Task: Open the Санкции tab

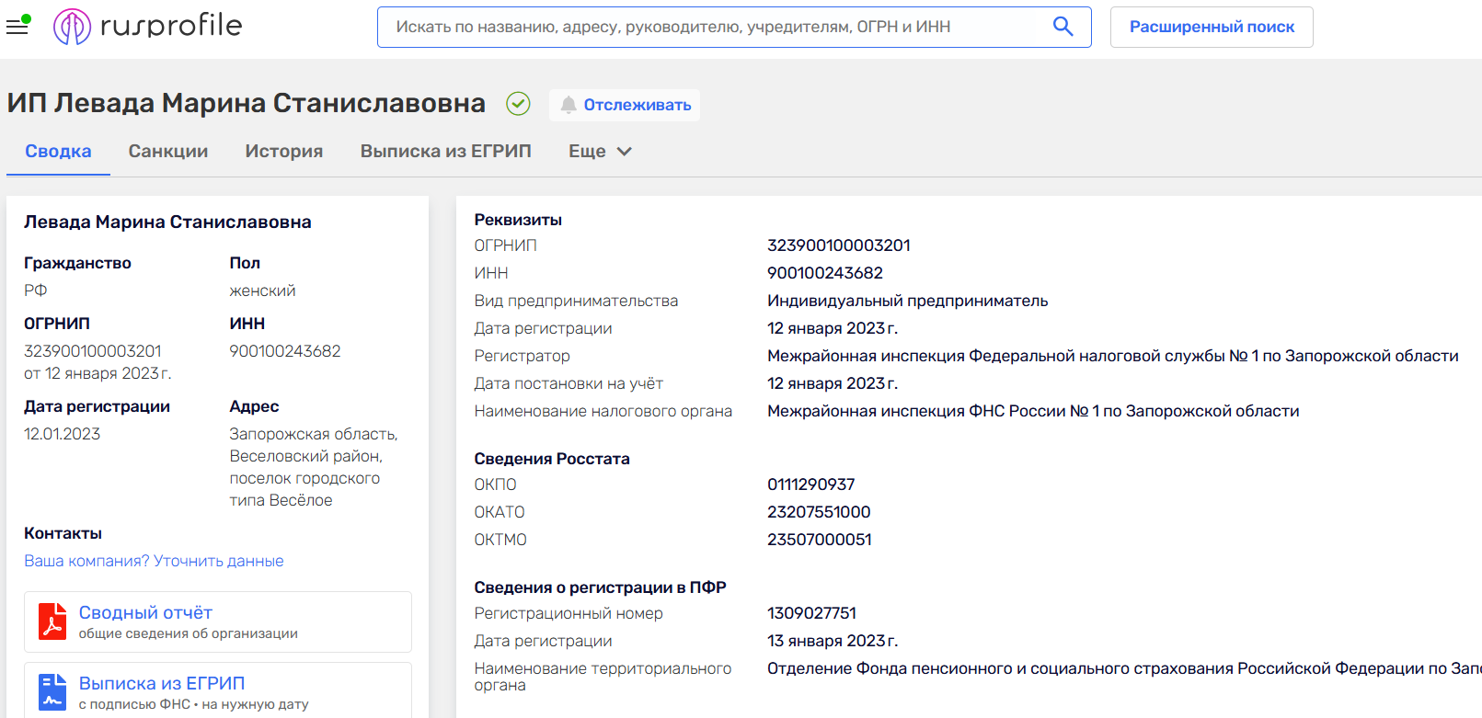Action: tap(168, 152)
